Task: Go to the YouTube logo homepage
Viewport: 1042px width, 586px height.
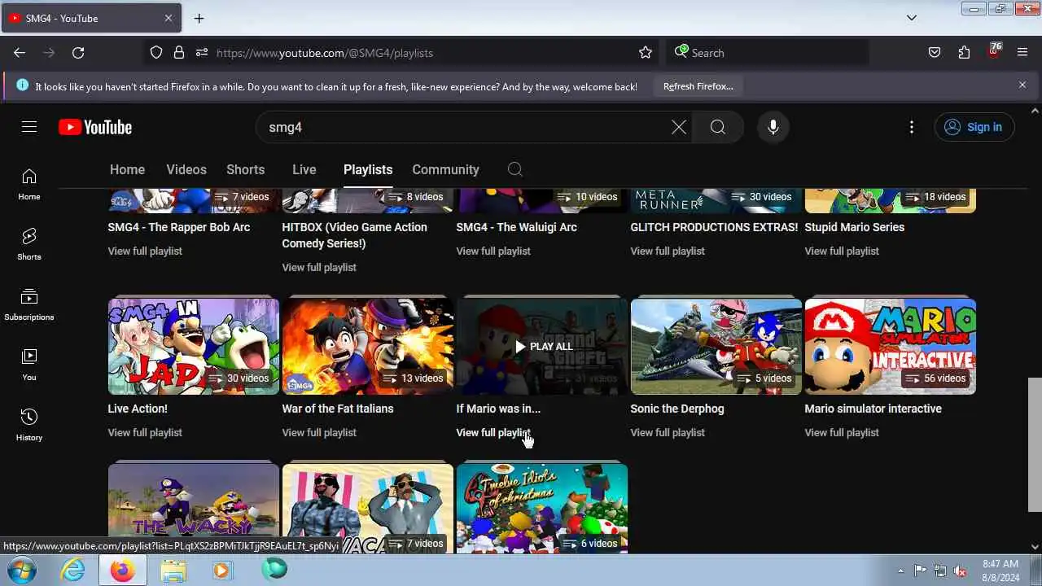Action: (x=95, y=127)
